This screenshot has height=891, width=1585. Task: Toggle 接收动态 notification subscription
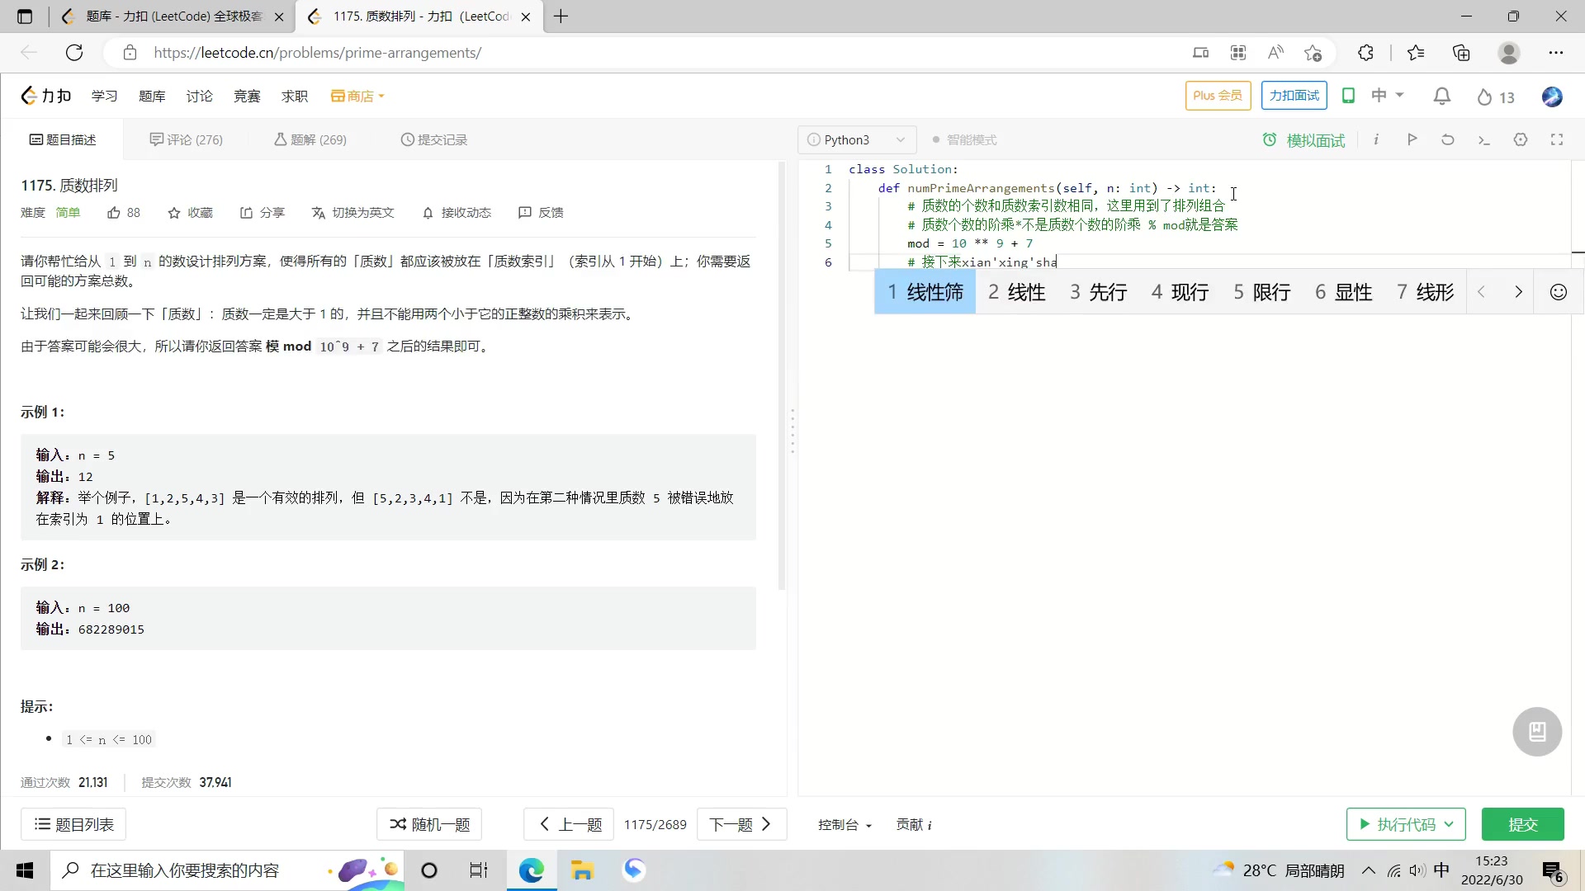point(457,213)
